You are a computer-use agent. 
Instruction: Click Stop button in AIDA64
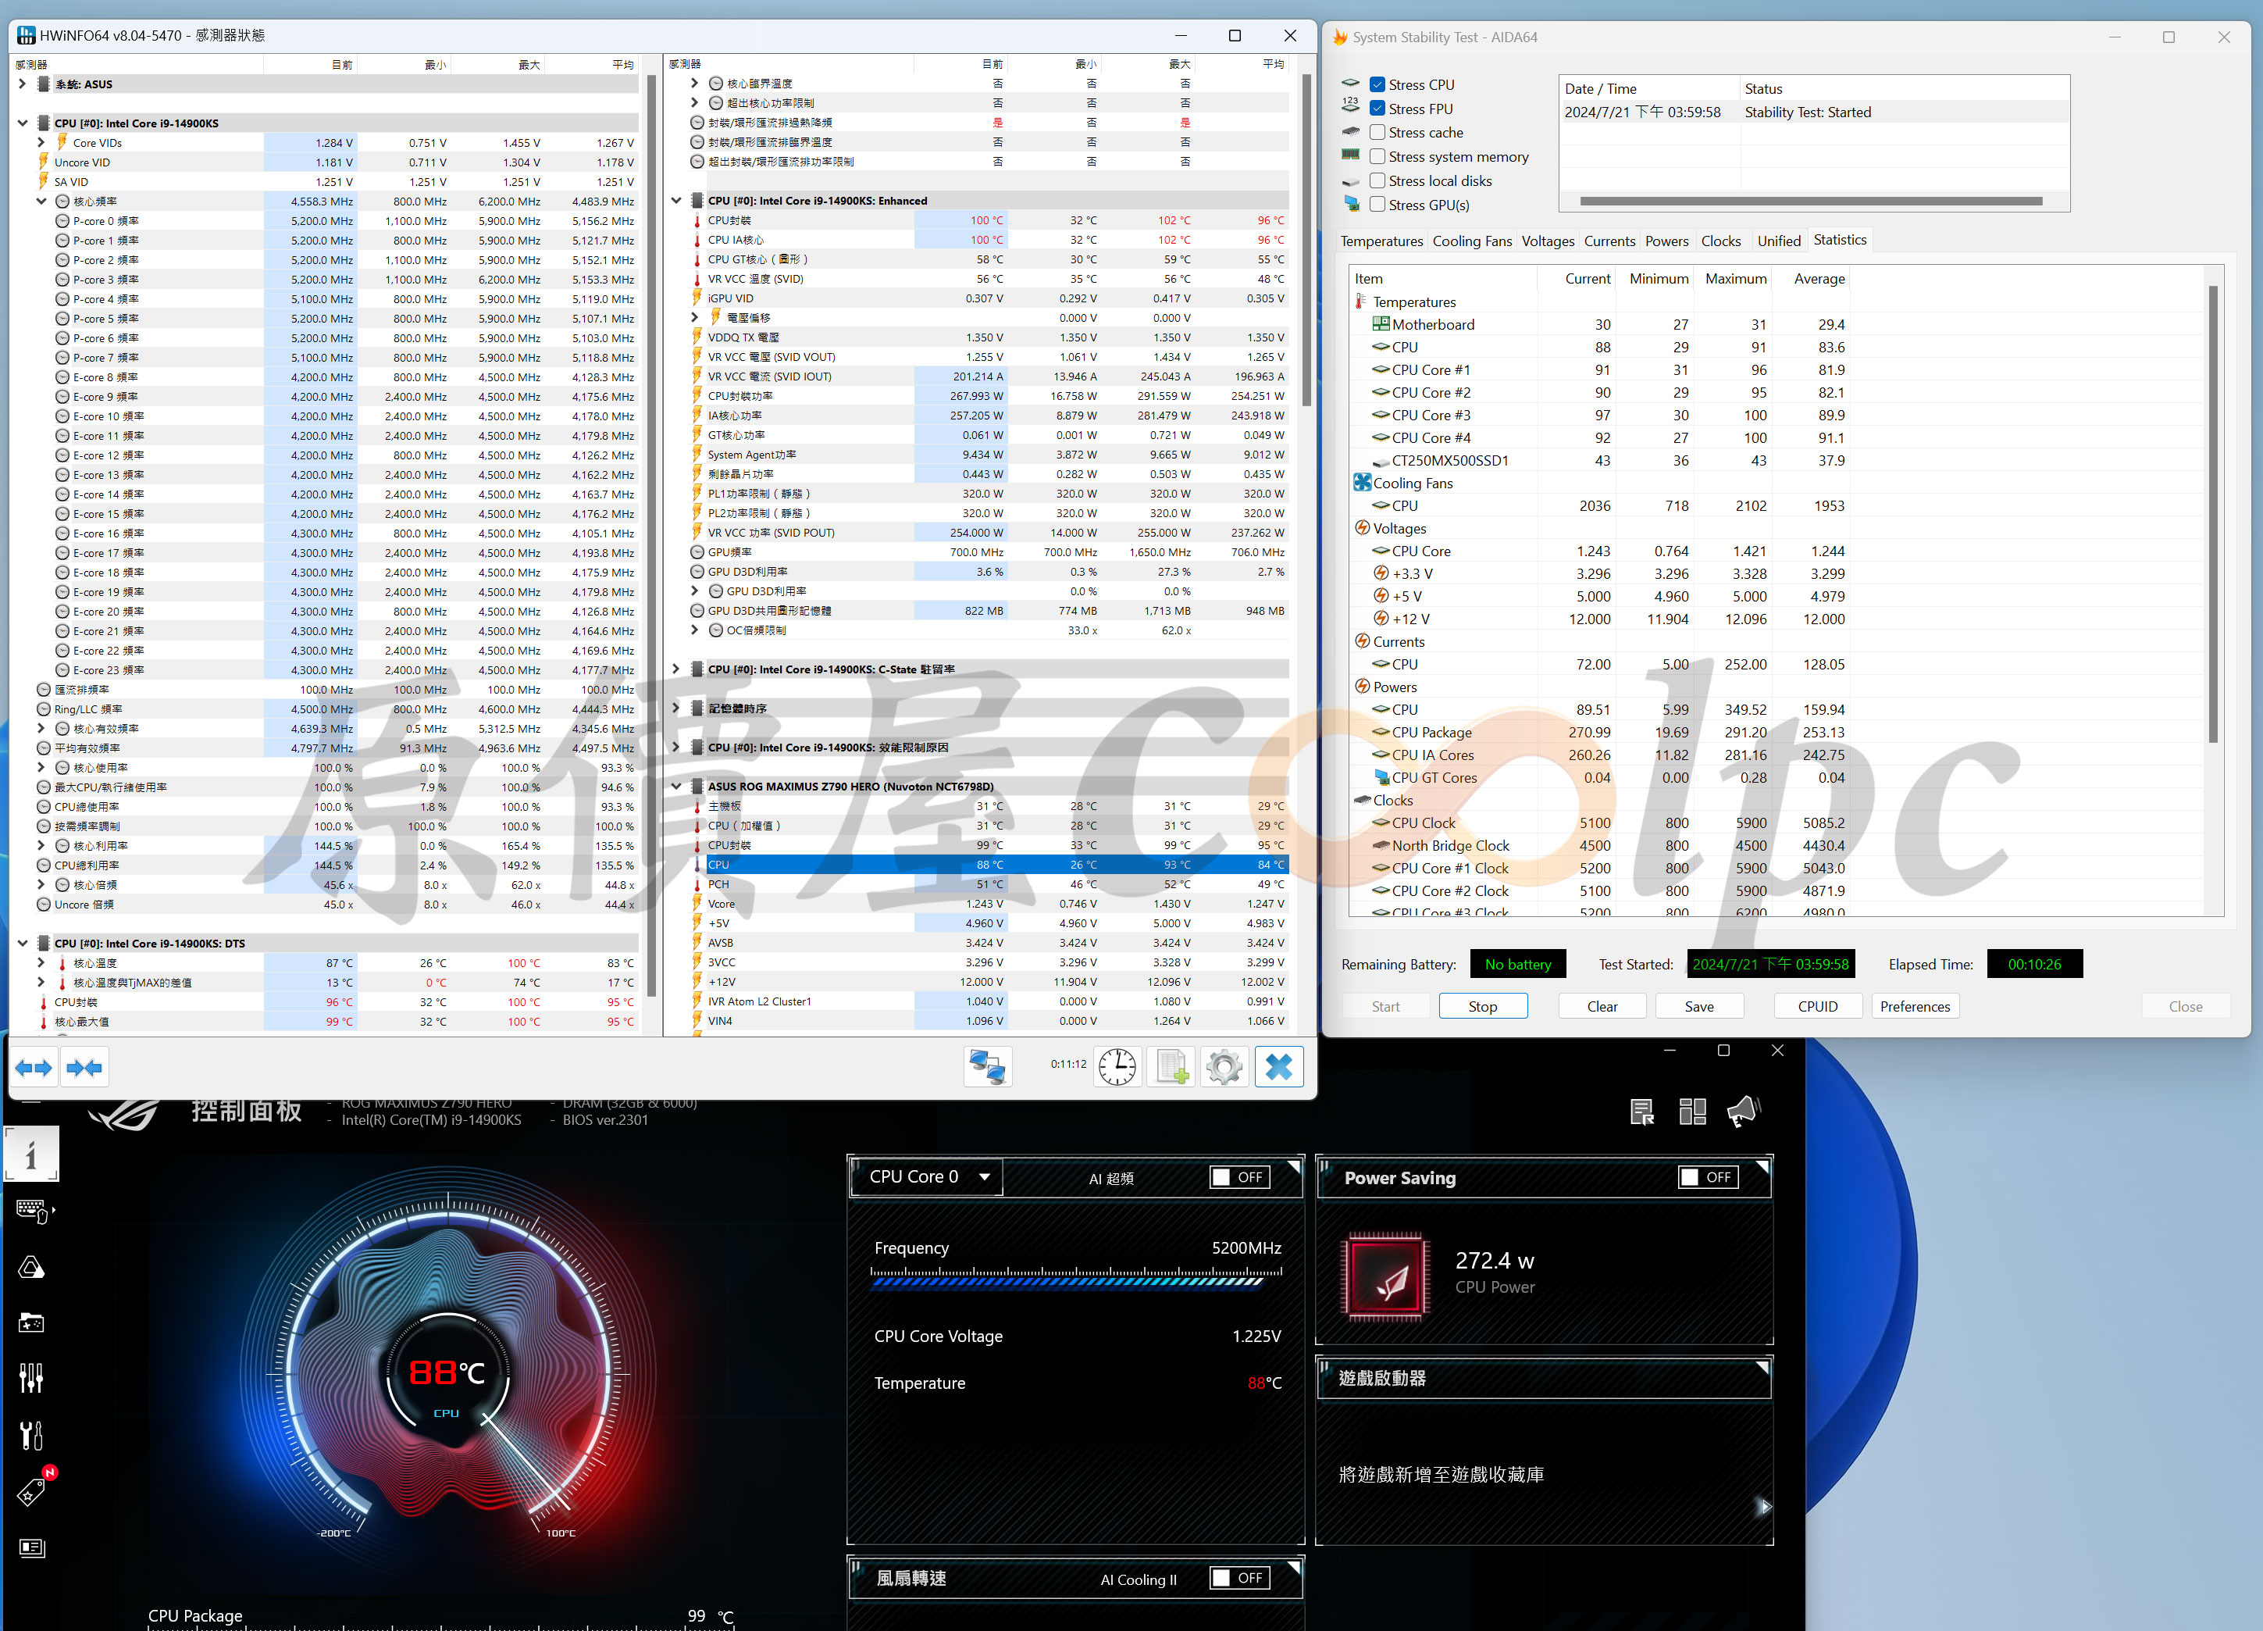[x=1483, y=1006]
